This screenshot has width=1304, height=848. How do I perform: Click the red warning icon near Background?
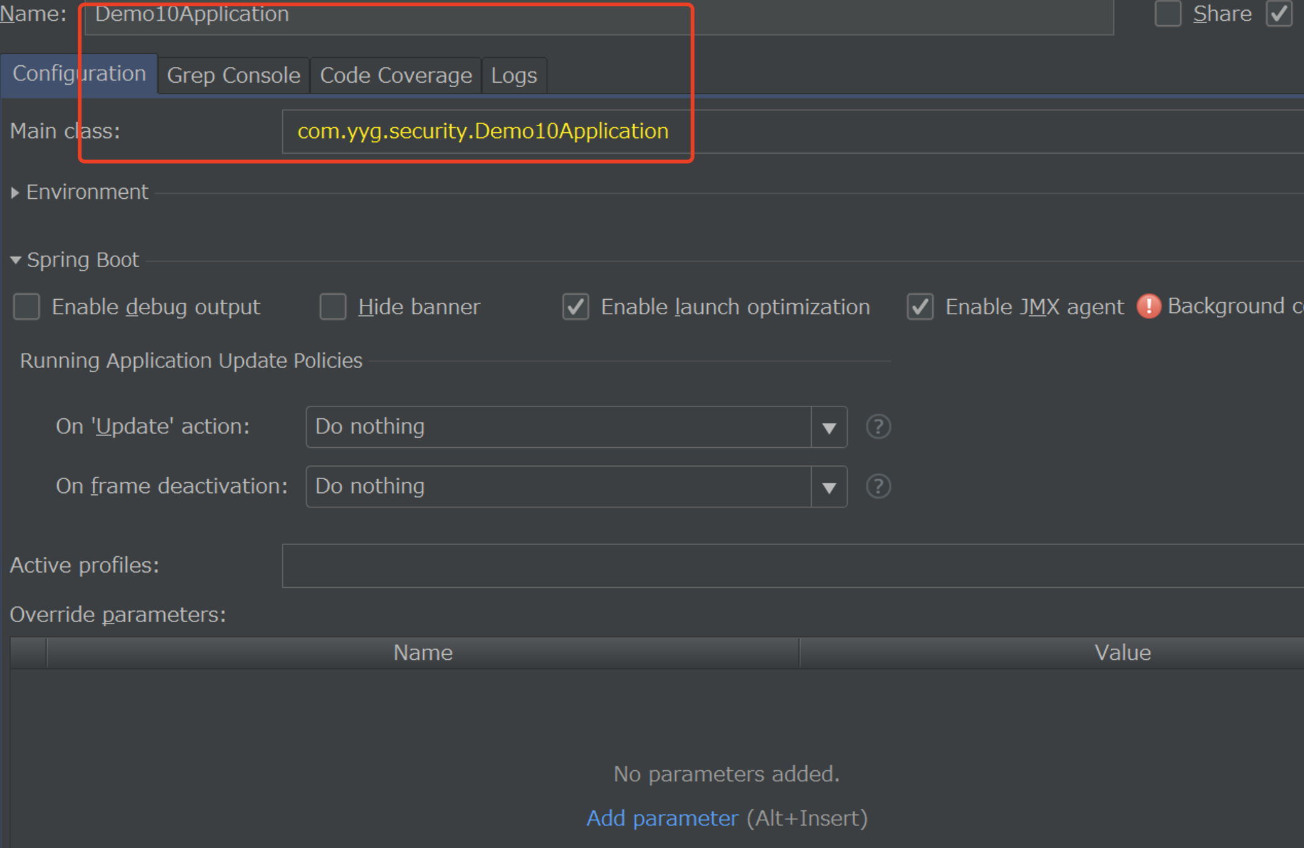click(1149, 307)
